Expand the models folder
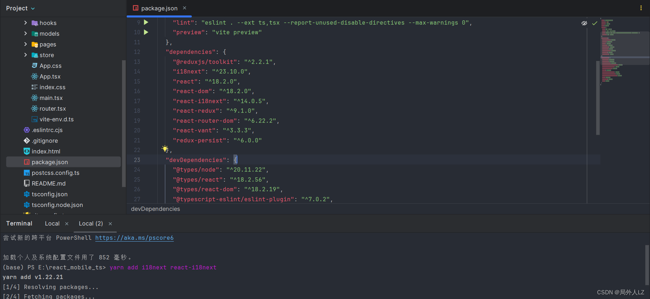650x299 pixels. (25, 34)
